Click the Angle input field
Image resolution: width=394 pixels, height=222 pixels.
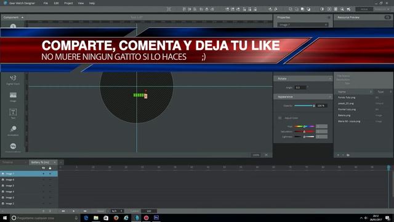(x=300, y=88)
